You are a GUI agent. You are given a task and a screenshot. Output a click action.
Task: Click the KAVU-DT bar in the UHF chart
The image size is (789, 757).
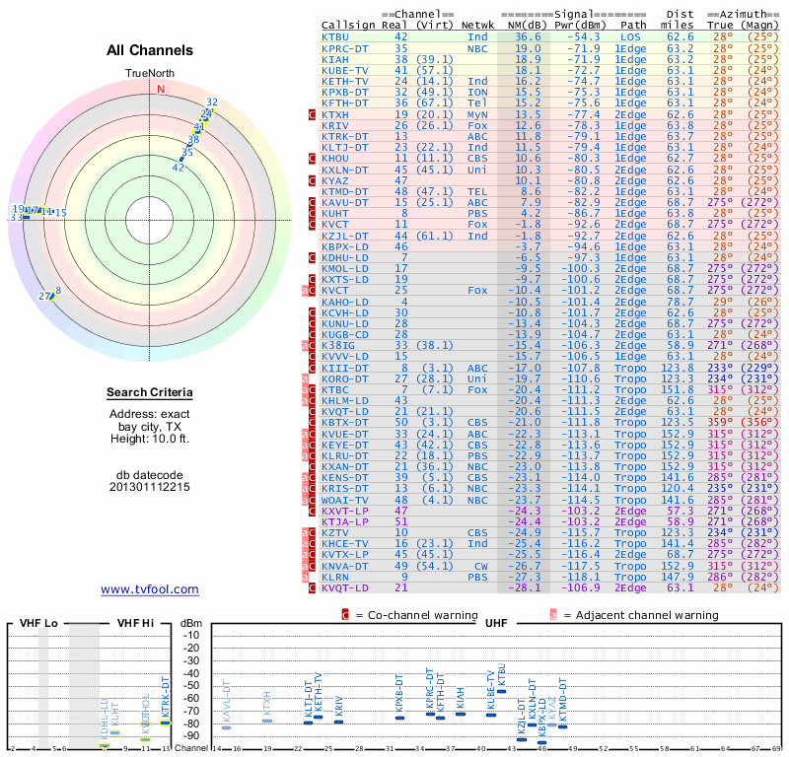(227, 727)
